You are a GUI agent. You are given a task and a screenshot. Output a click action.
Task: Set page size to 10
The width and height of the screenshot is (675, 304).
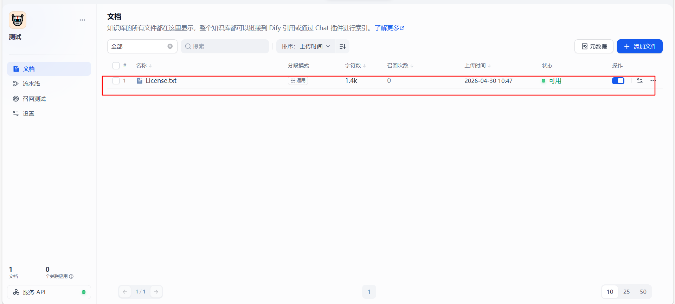click(610, 292)
